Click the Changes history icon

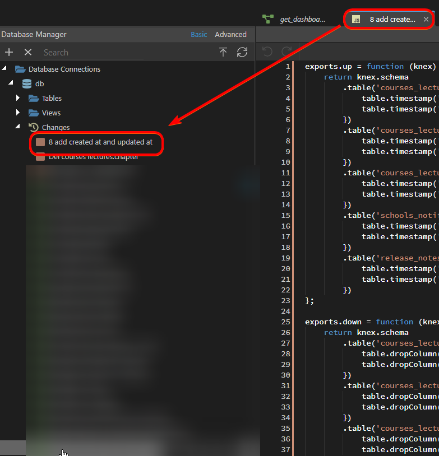34,127
